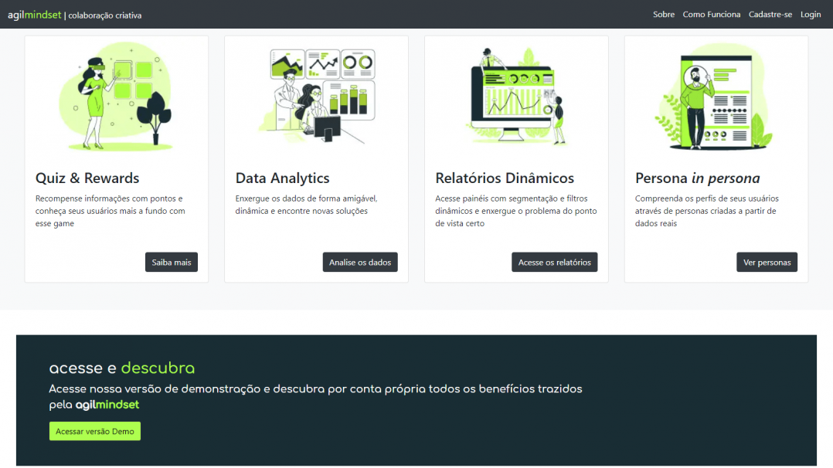Click Saiba mais on Quiz & Rewards card
The image size is (833, 468).
pyautogui.click(x=171, y=262)
